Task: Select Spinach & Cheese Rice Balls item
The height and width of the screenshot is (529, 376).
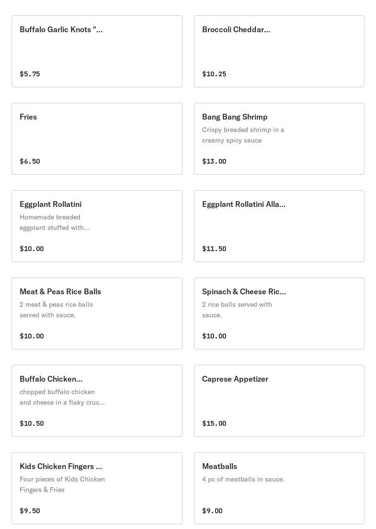Action: 279,313
